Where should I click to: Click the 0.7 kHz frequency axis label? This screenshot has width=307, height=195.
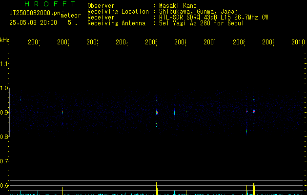coord(4,161)
